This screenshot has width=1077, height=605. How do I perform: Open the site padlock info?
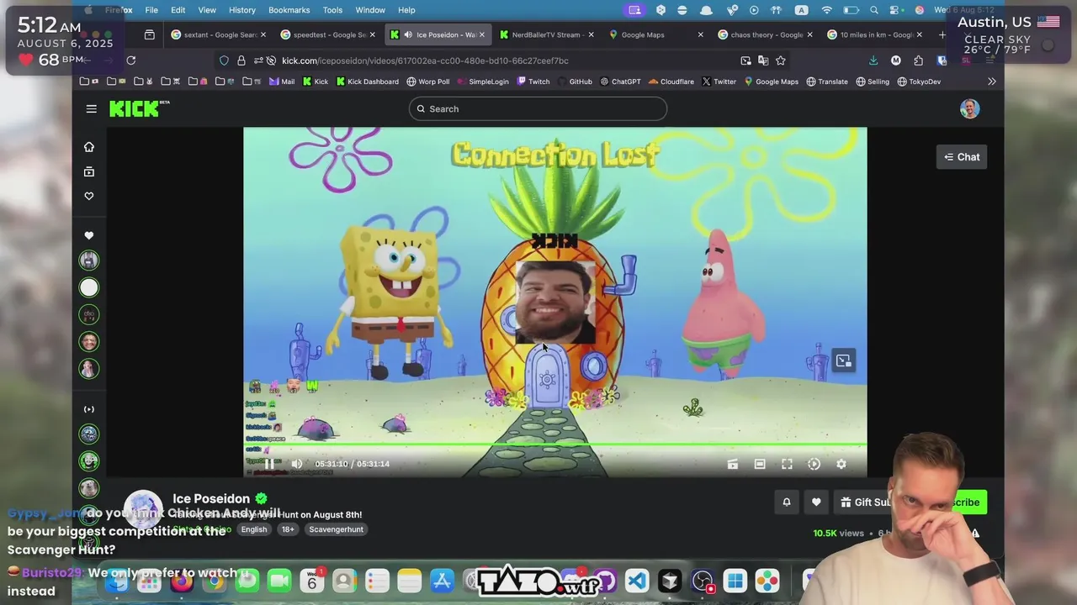pyautogui.click(x=241, y=60)
